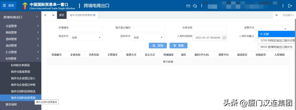
Task: Collapse the 跨境电商出口 sidebar header
Action: (x=21, y=17)
